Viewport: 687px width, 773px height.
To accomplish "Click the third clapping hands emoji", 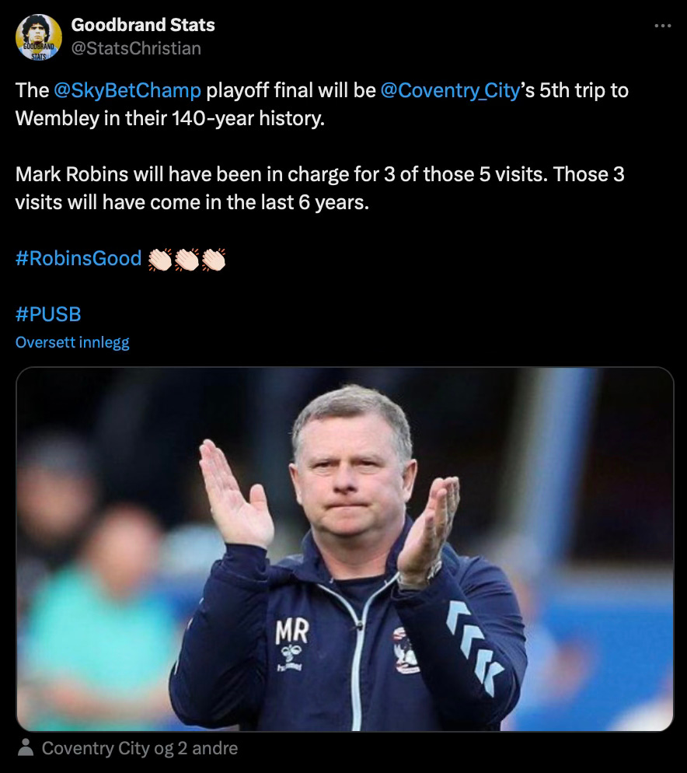I will click(214, 259).
